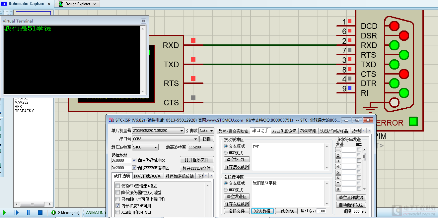Screen dimensions: 438x218
Task: Click the Virtual Terminal vertical scrollbar down arrow
Action: pyautogui.click(x=143, y=91)
